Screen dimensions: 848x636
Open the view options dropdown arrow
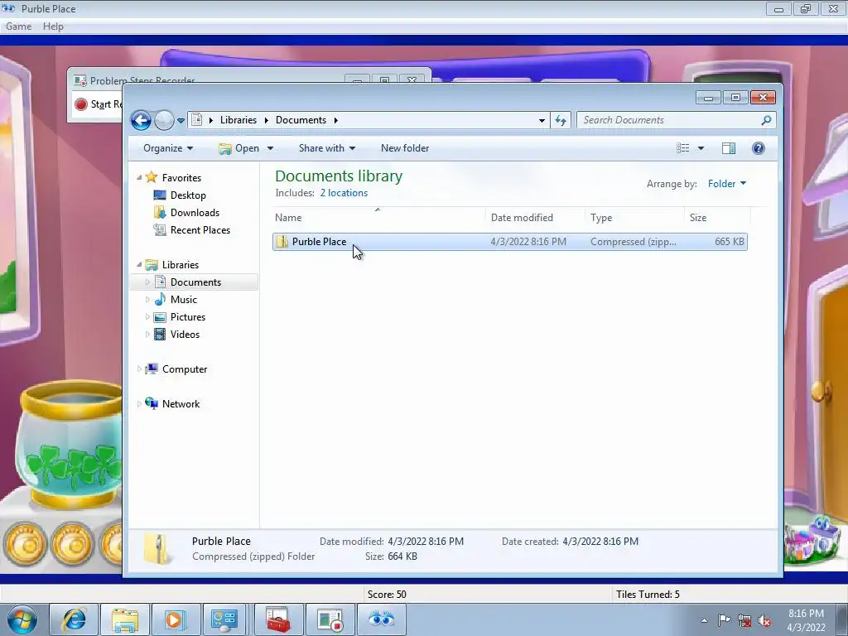pos(701,148)
